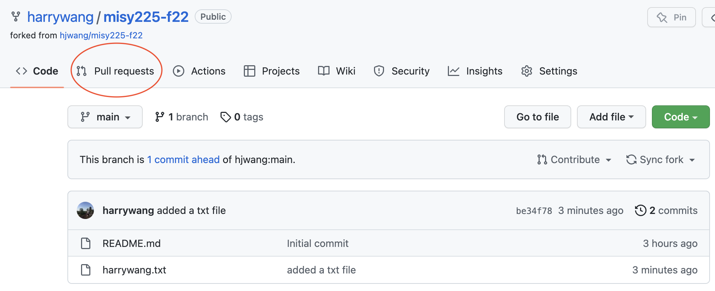715x291 pixels.
Task: Open the main branch selector dropdown
Action: coord(105,117)
